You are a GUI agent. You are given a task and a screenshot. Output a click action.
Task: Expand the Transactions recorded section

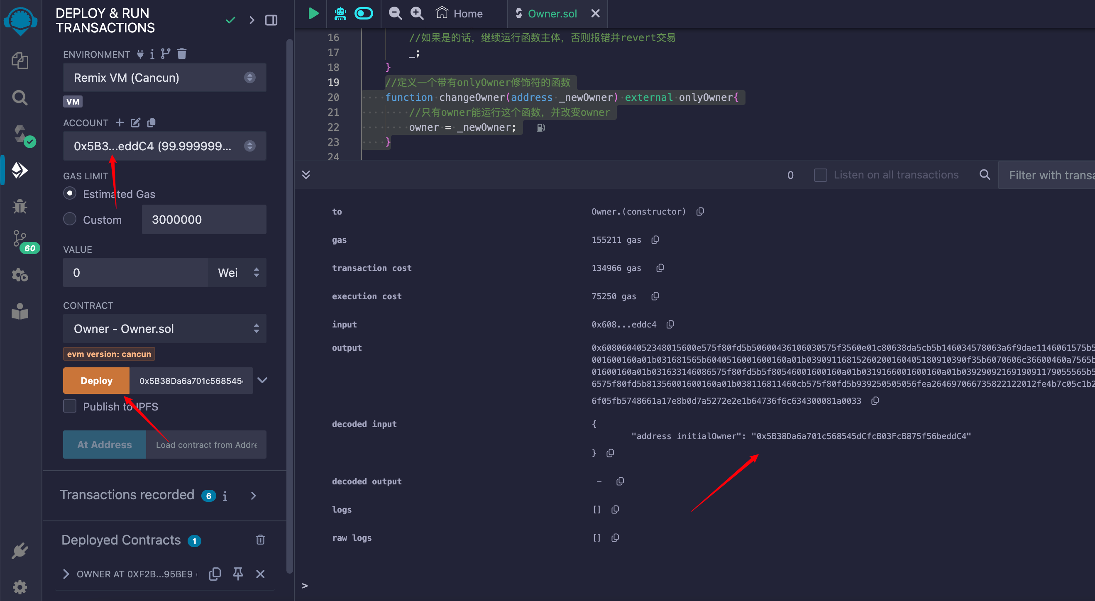coord(253,496)
